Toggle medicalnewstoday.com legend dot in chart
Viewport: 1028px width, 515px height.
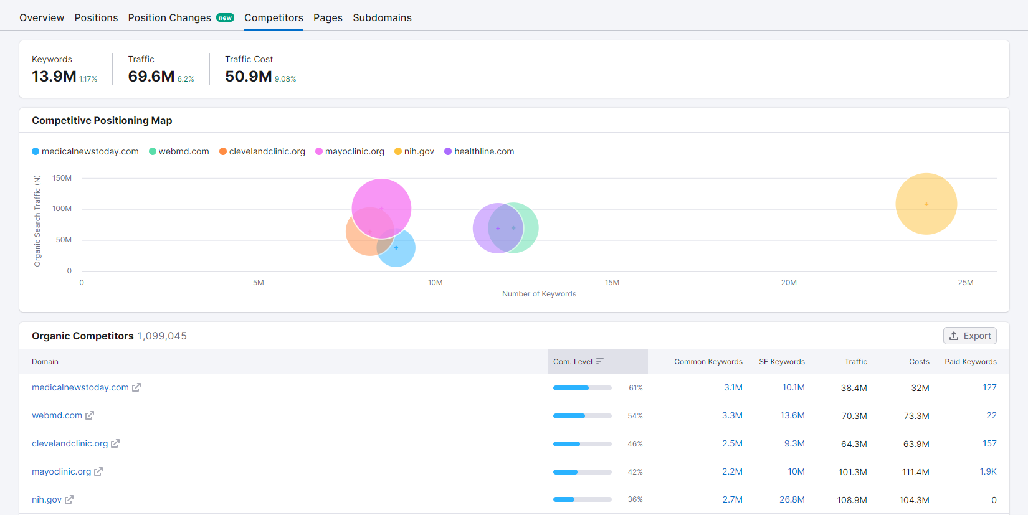(x=36, y=151)
